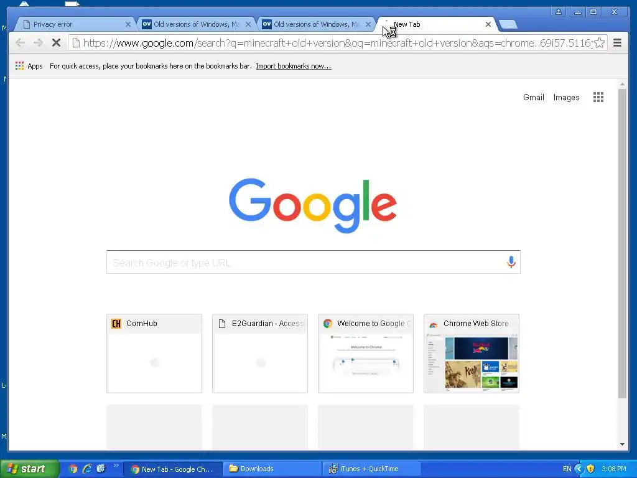The height and width of the screenshot is (478, 637).
Task: Click the 3:08 PM clock
Action: click(614, 469)
